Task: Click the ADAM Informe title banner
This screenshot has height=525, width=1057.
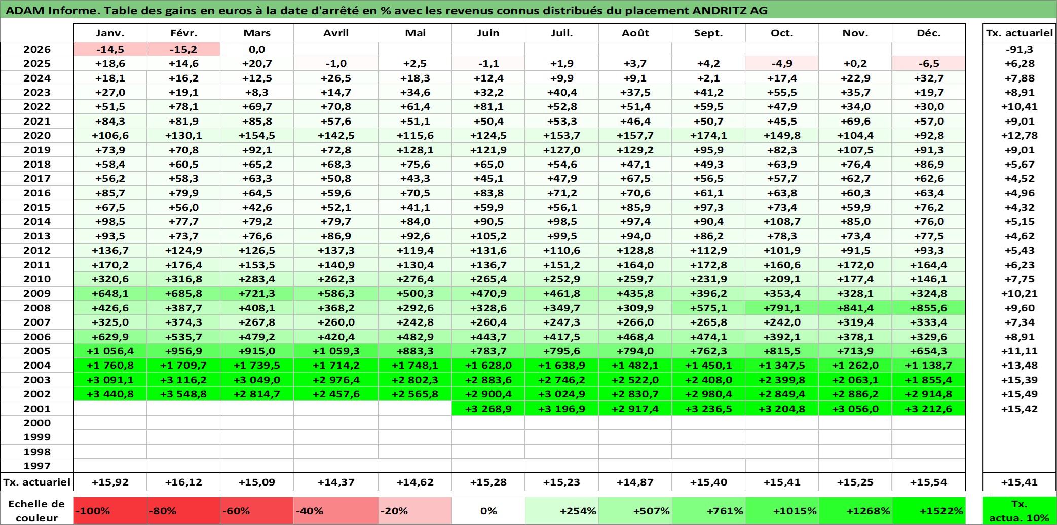Action: coord(528,10)
